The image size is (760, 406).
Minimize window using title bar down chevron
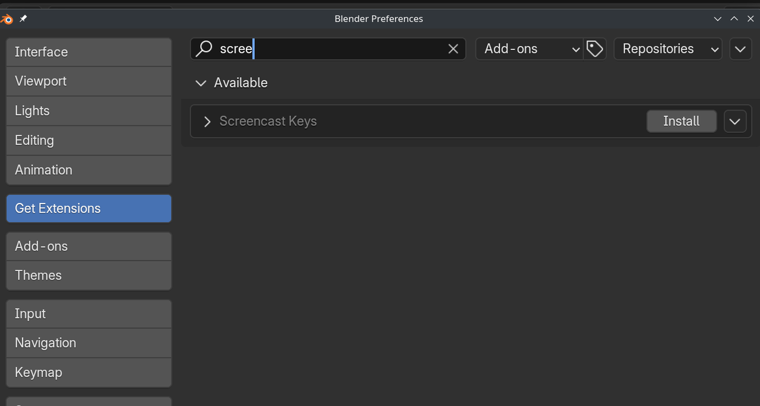coord(718,19)
